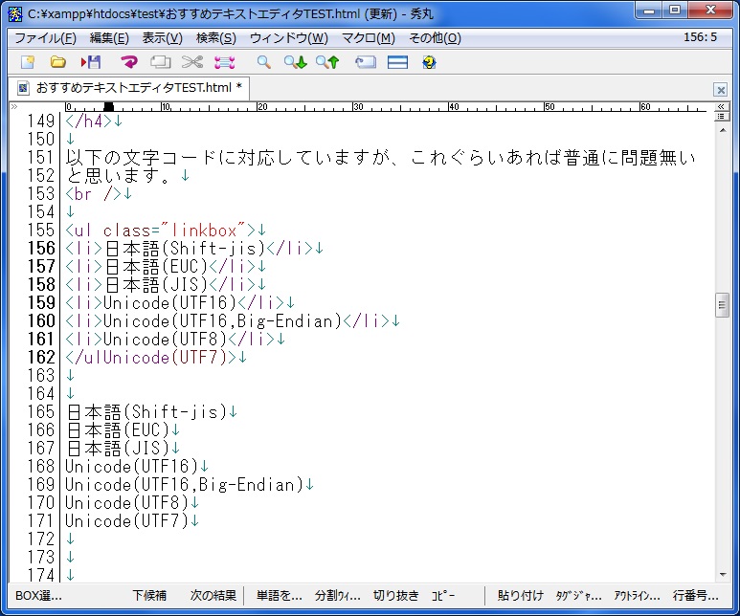Click the 行番号... function key button
740x616 pixels.
[x=695, y=596]
